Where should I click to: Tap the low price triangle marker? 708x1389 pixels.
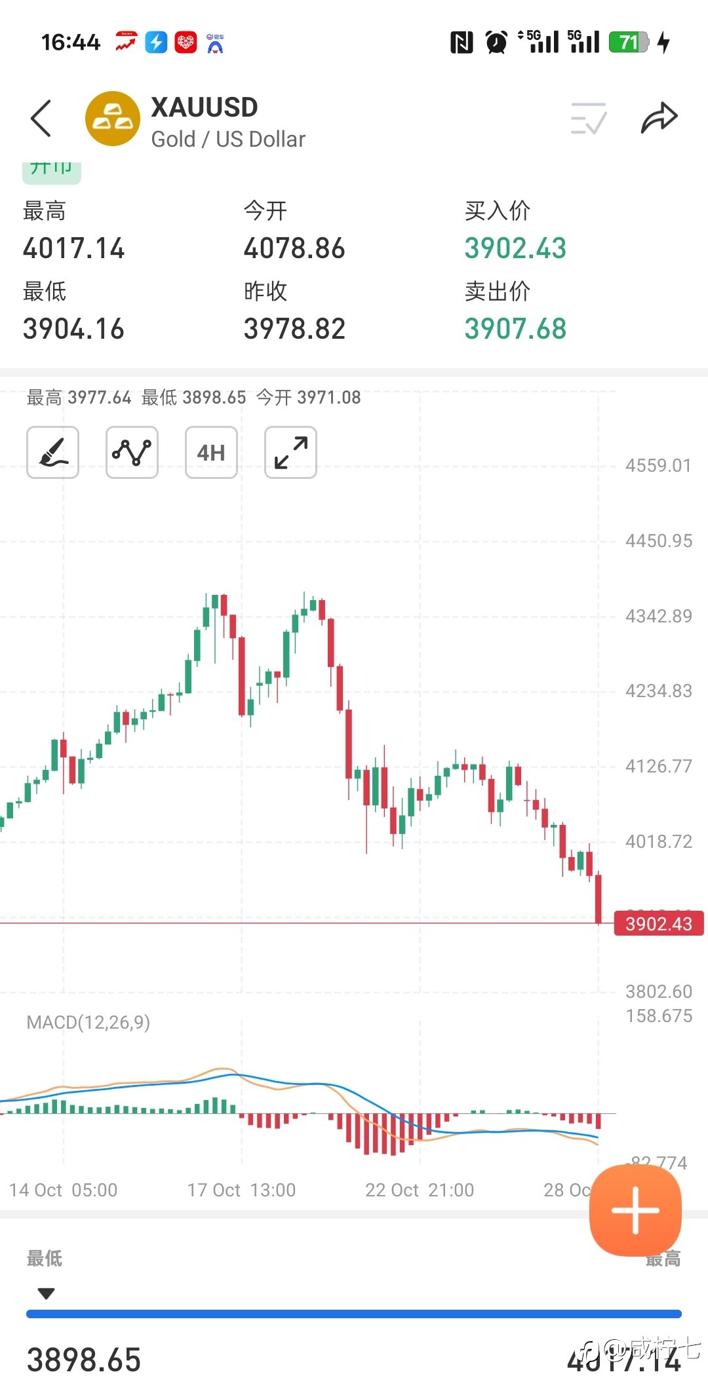tap(46, 1293)
